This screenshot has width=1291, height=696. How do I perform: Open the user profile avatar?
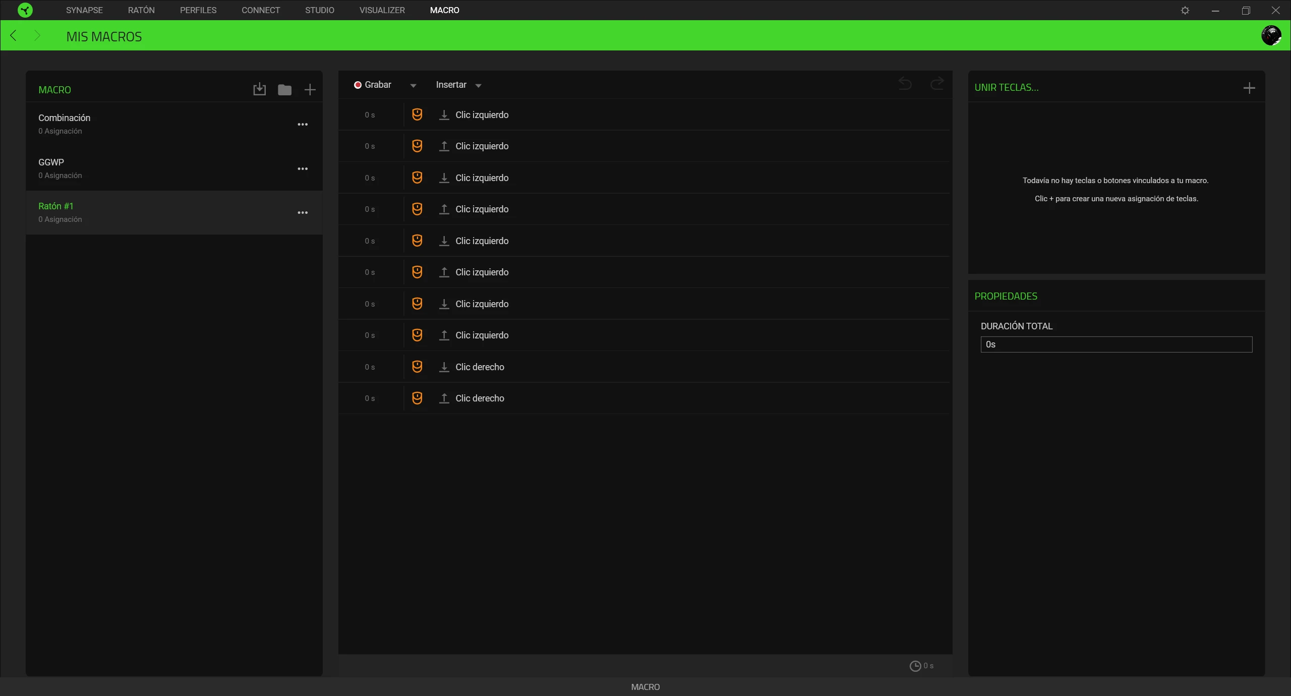pos(1271,35)
